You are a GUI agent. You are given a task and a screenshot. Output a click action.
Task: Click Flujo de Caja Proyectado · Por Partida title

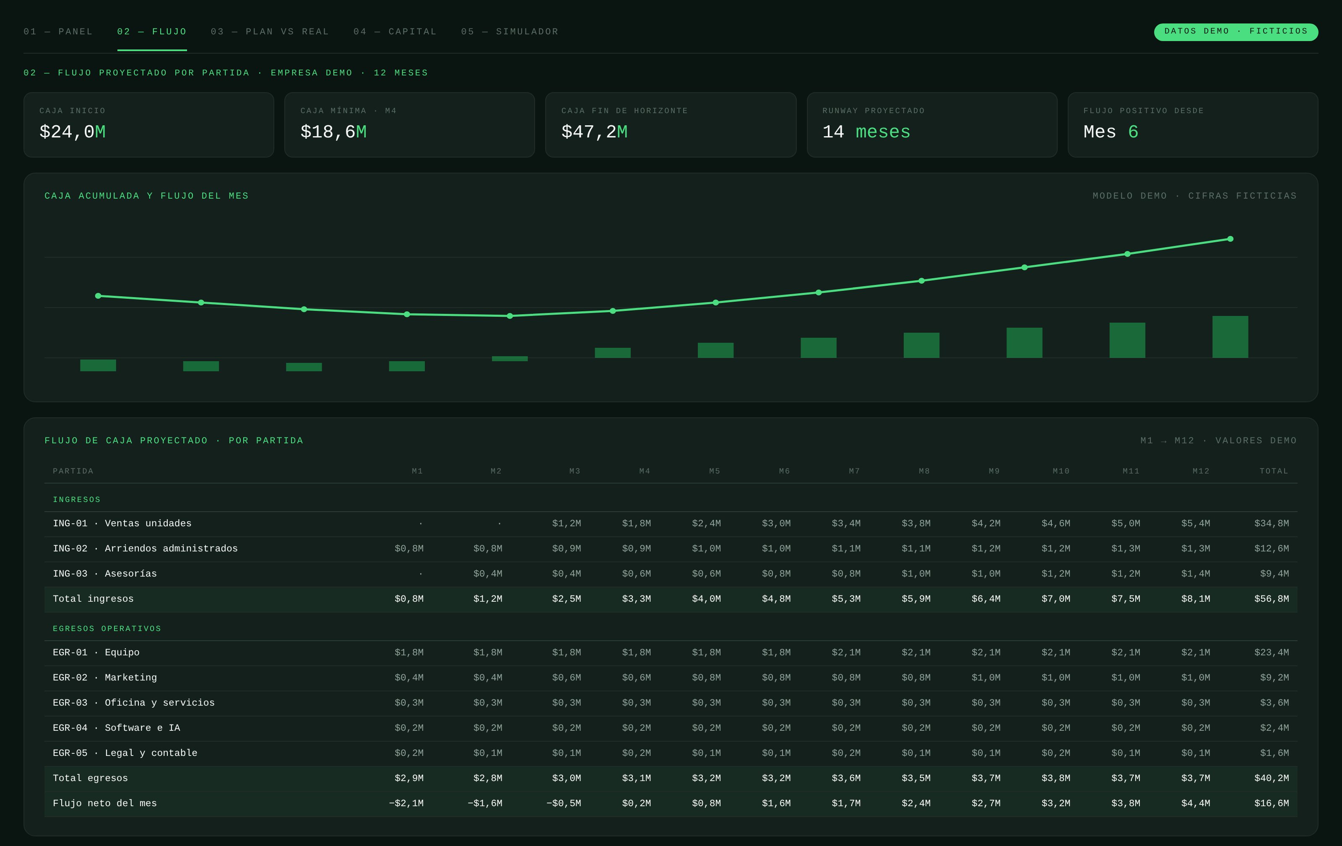coord(174,440)
